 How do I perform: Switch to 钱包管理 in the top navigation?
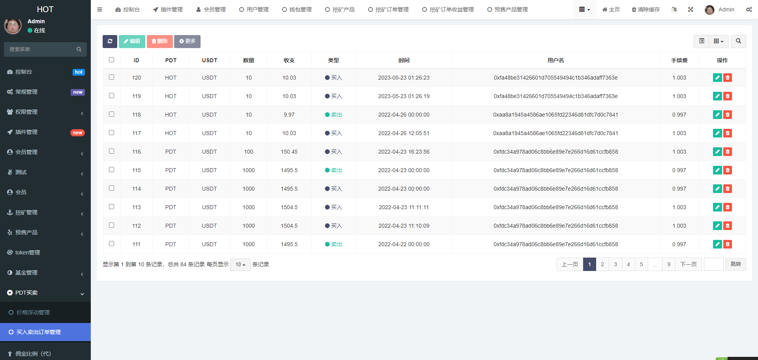click(x=297, y=9)
